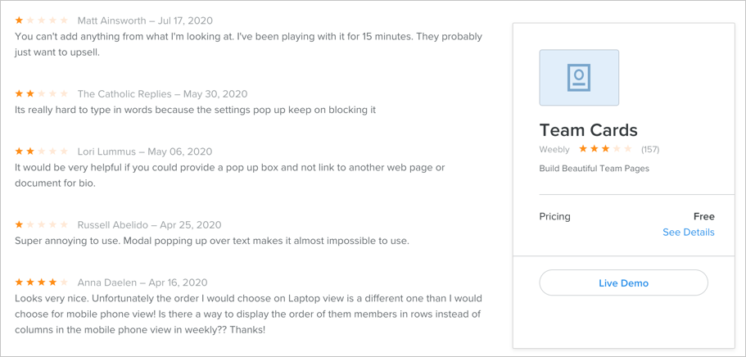Screen dimensions: 746x357
Task: Select the Team Cards title heading
Action: tap(588, 129)
